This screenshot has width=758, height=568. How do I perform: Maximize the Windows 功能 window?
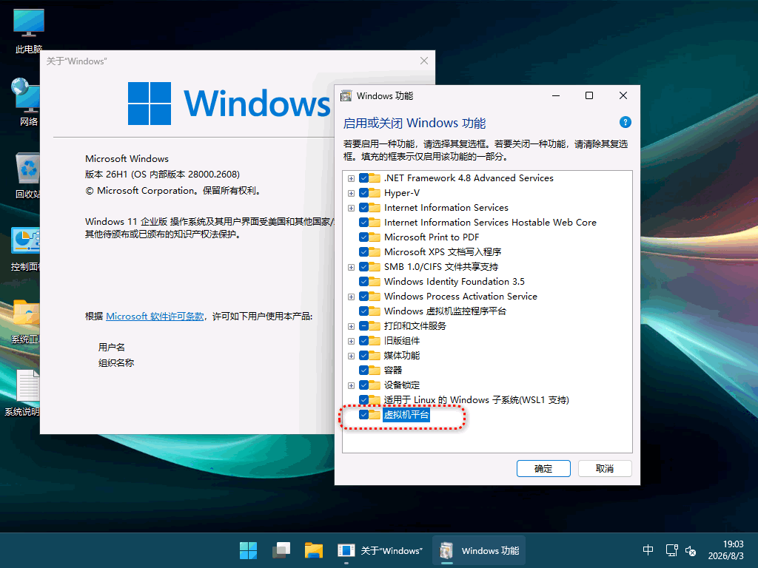coord(588,95)
